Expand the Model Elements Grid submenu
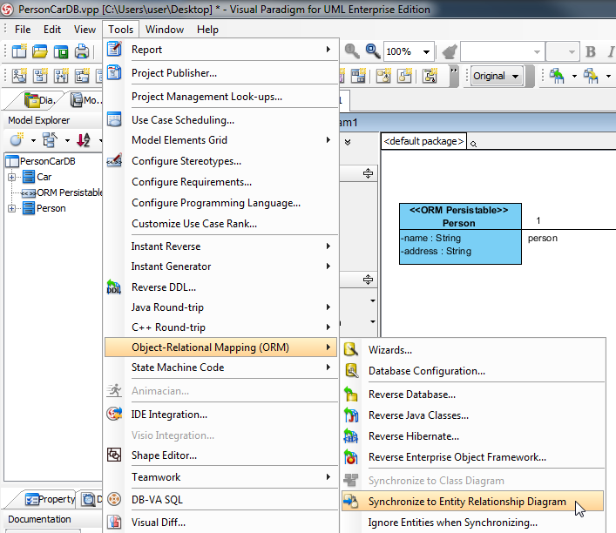The height and width of the screenshot is (533, 616). coord(328,140)
